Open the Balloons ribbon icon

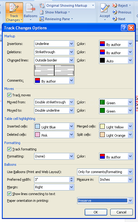(x=30, y=12)
